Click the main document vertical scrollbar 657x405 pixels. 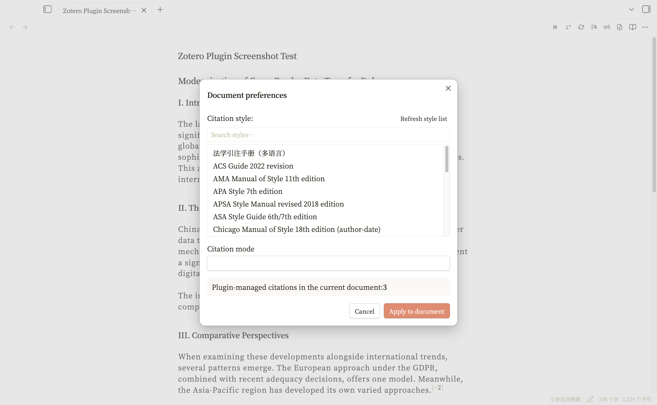click(654, 115)
